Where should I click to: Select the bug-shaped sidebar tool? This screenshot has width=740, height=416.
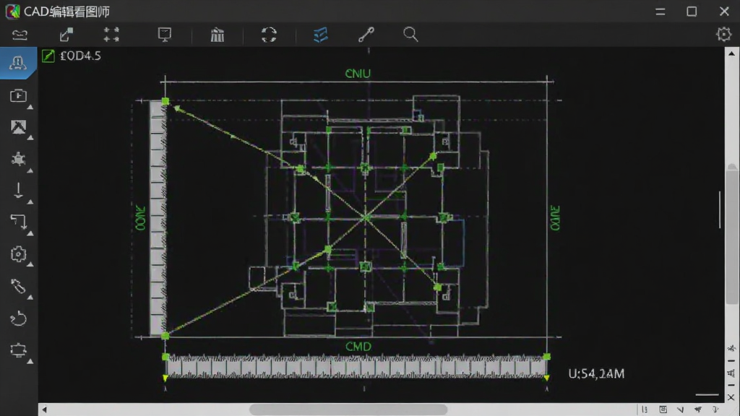18,159
